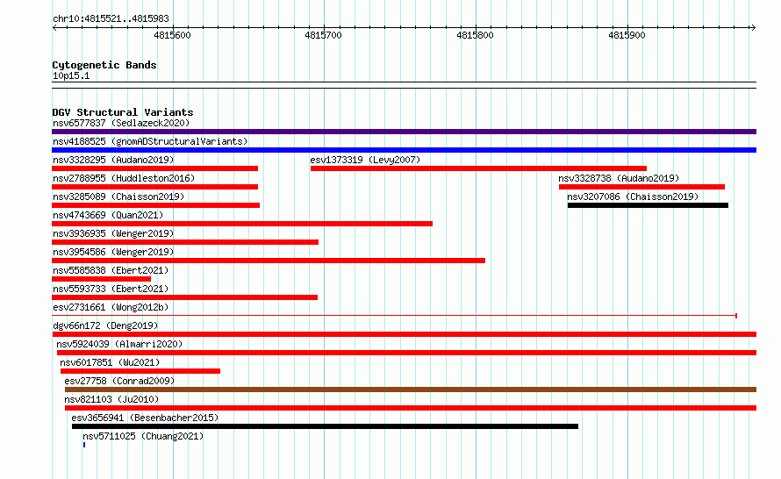
Task: Click the dgv66n172 (Deng2019) label
Action: (105, 325)
